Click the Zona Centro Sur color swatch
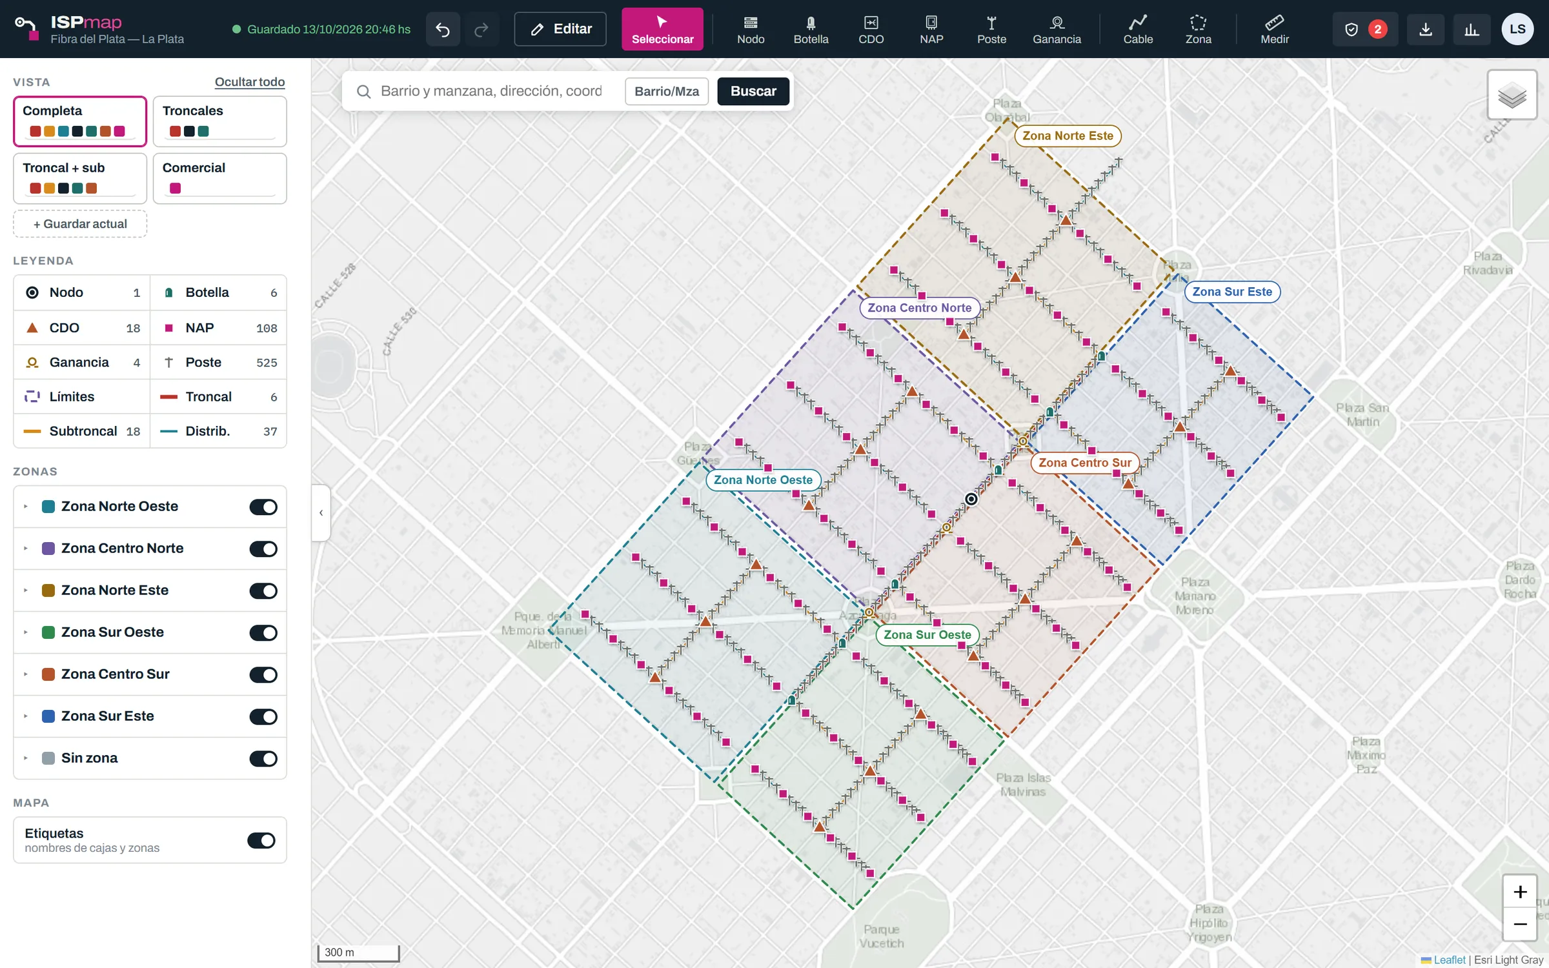This screenshot has width=1549, height=968. pyautogui.click(x=48, y=674)
